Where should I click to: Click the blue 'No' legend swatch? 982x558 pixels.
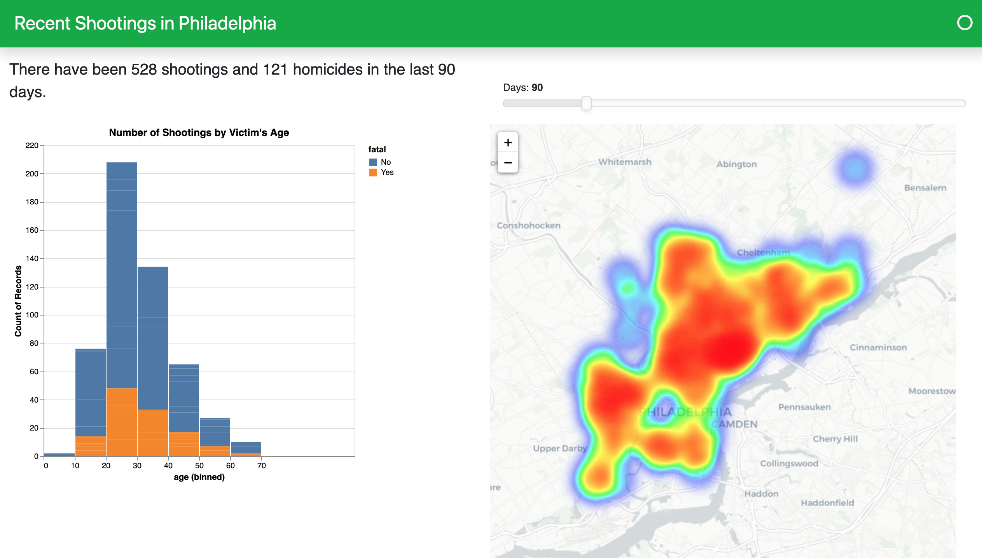[373, 162]
